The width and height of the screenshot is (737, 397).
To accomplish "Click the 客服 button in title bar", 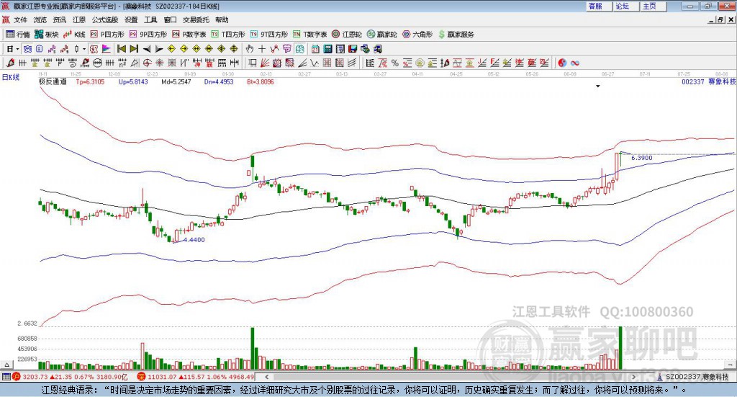I will pyautogui.click(x=599, y=6).
